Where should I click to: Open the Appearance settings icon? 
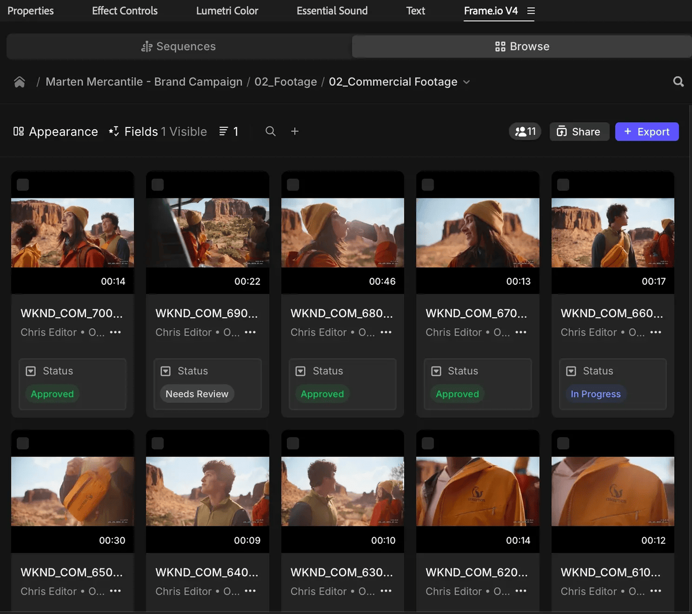20,131
